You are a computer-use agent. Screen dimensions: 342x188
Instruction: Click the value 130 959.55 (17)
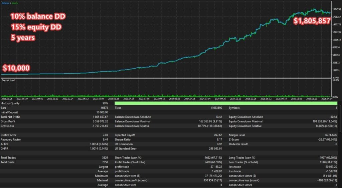click(212, 180)
